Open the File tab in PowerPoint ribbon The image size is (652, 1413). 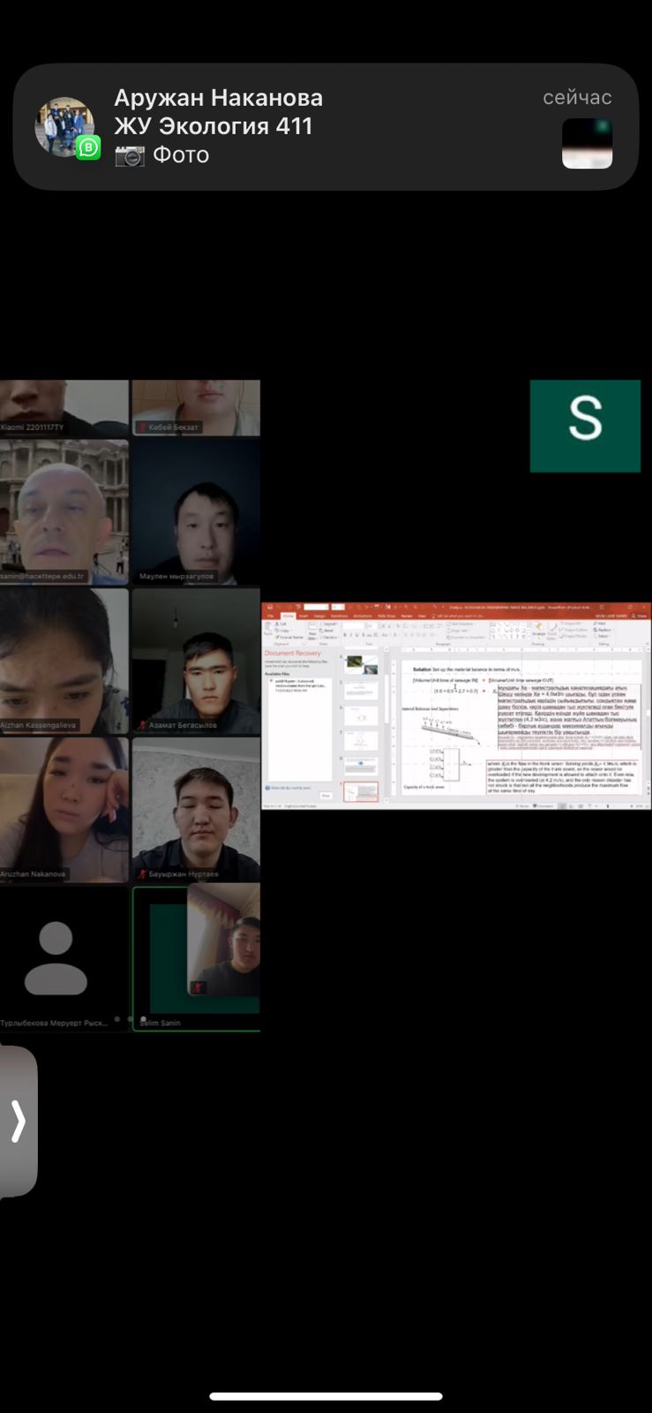click(x=270, y=616)
